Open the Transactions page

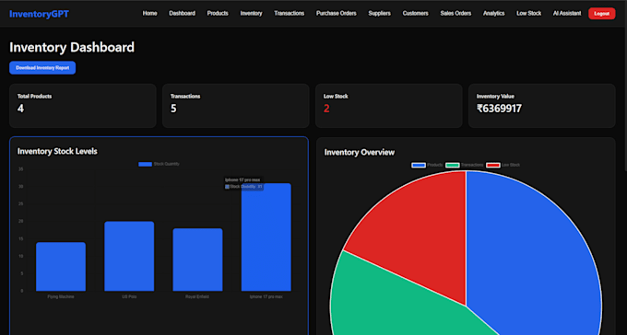coord(290,13)
